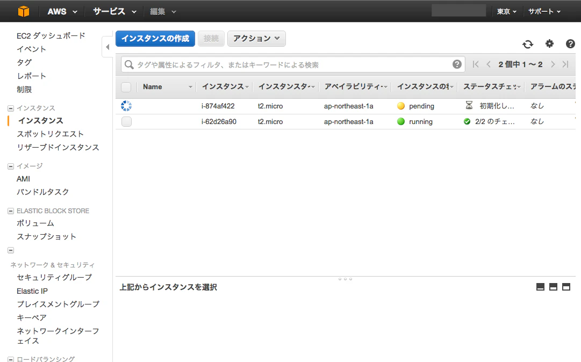The height and width of the screenshot is (362, 581).
Task: Refresh the instance list
Action: [528, 45]
